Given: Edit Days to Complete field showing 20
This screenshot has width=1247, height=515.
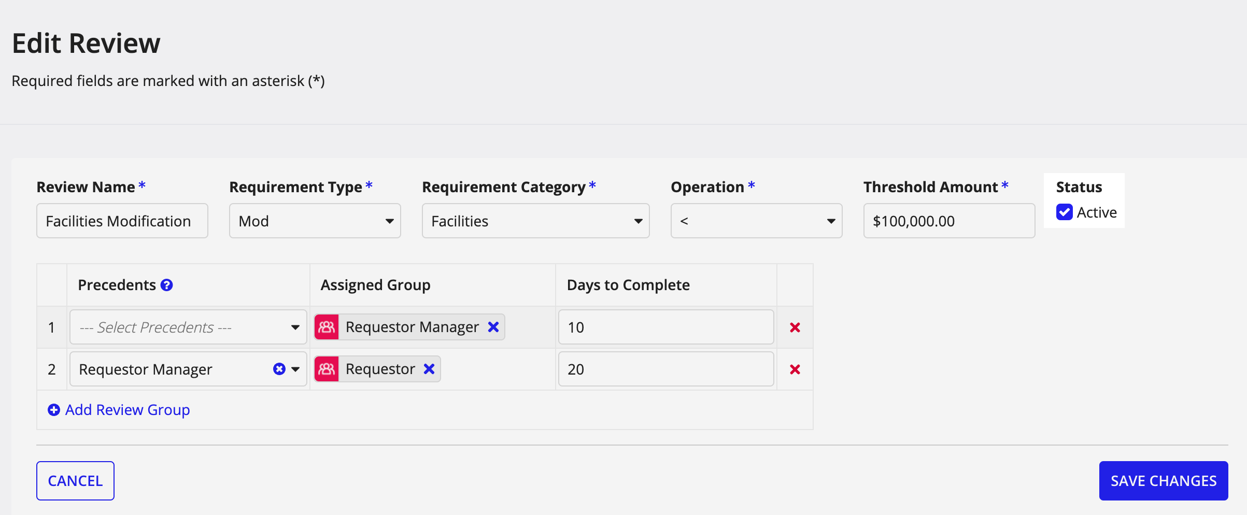Looking at the screenshot, I should click(x=666, y=369).
